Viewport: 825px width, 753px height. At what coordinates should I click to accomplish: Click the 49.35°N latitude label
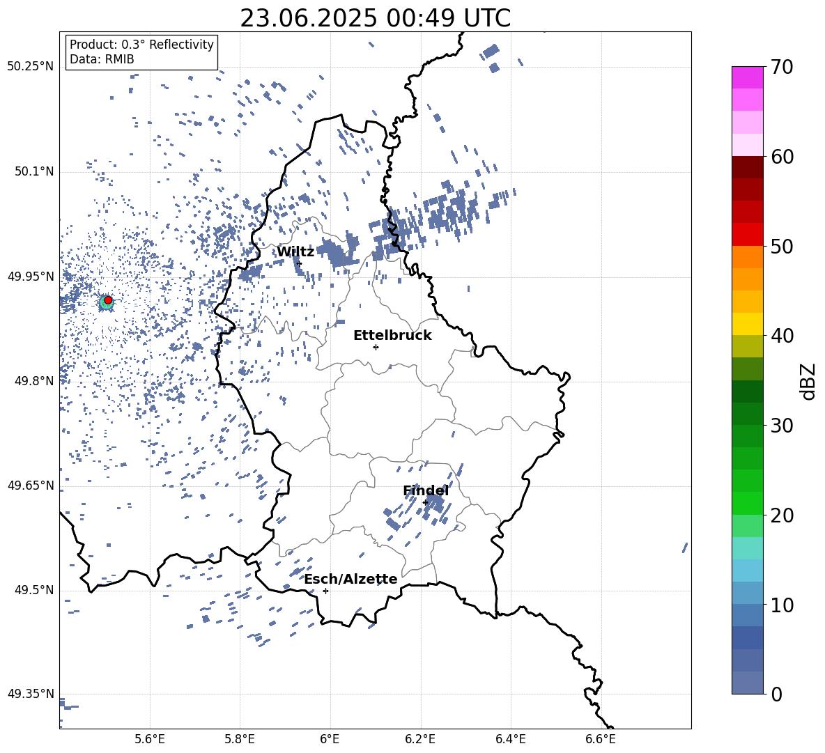(x=30, y=694)
